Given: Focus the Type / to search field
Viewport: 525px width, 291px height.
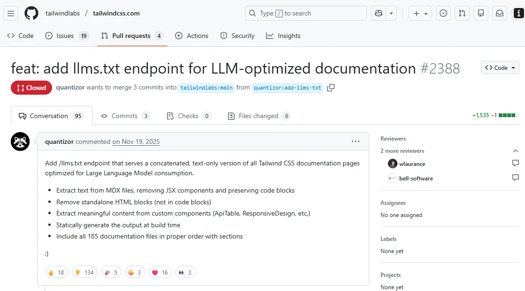Looking at the screenshot, I should pyautogui.click(x=305, y=14).
